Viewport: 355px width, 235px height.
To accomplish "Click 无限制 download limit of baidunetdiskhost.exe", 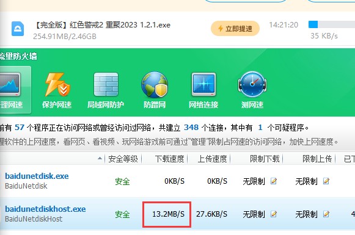I will coord(254,214).
